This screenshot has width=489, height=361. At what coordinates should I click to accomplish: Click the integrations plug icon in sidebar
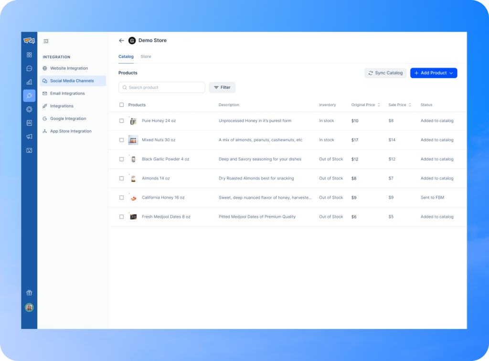click(29, 95)
